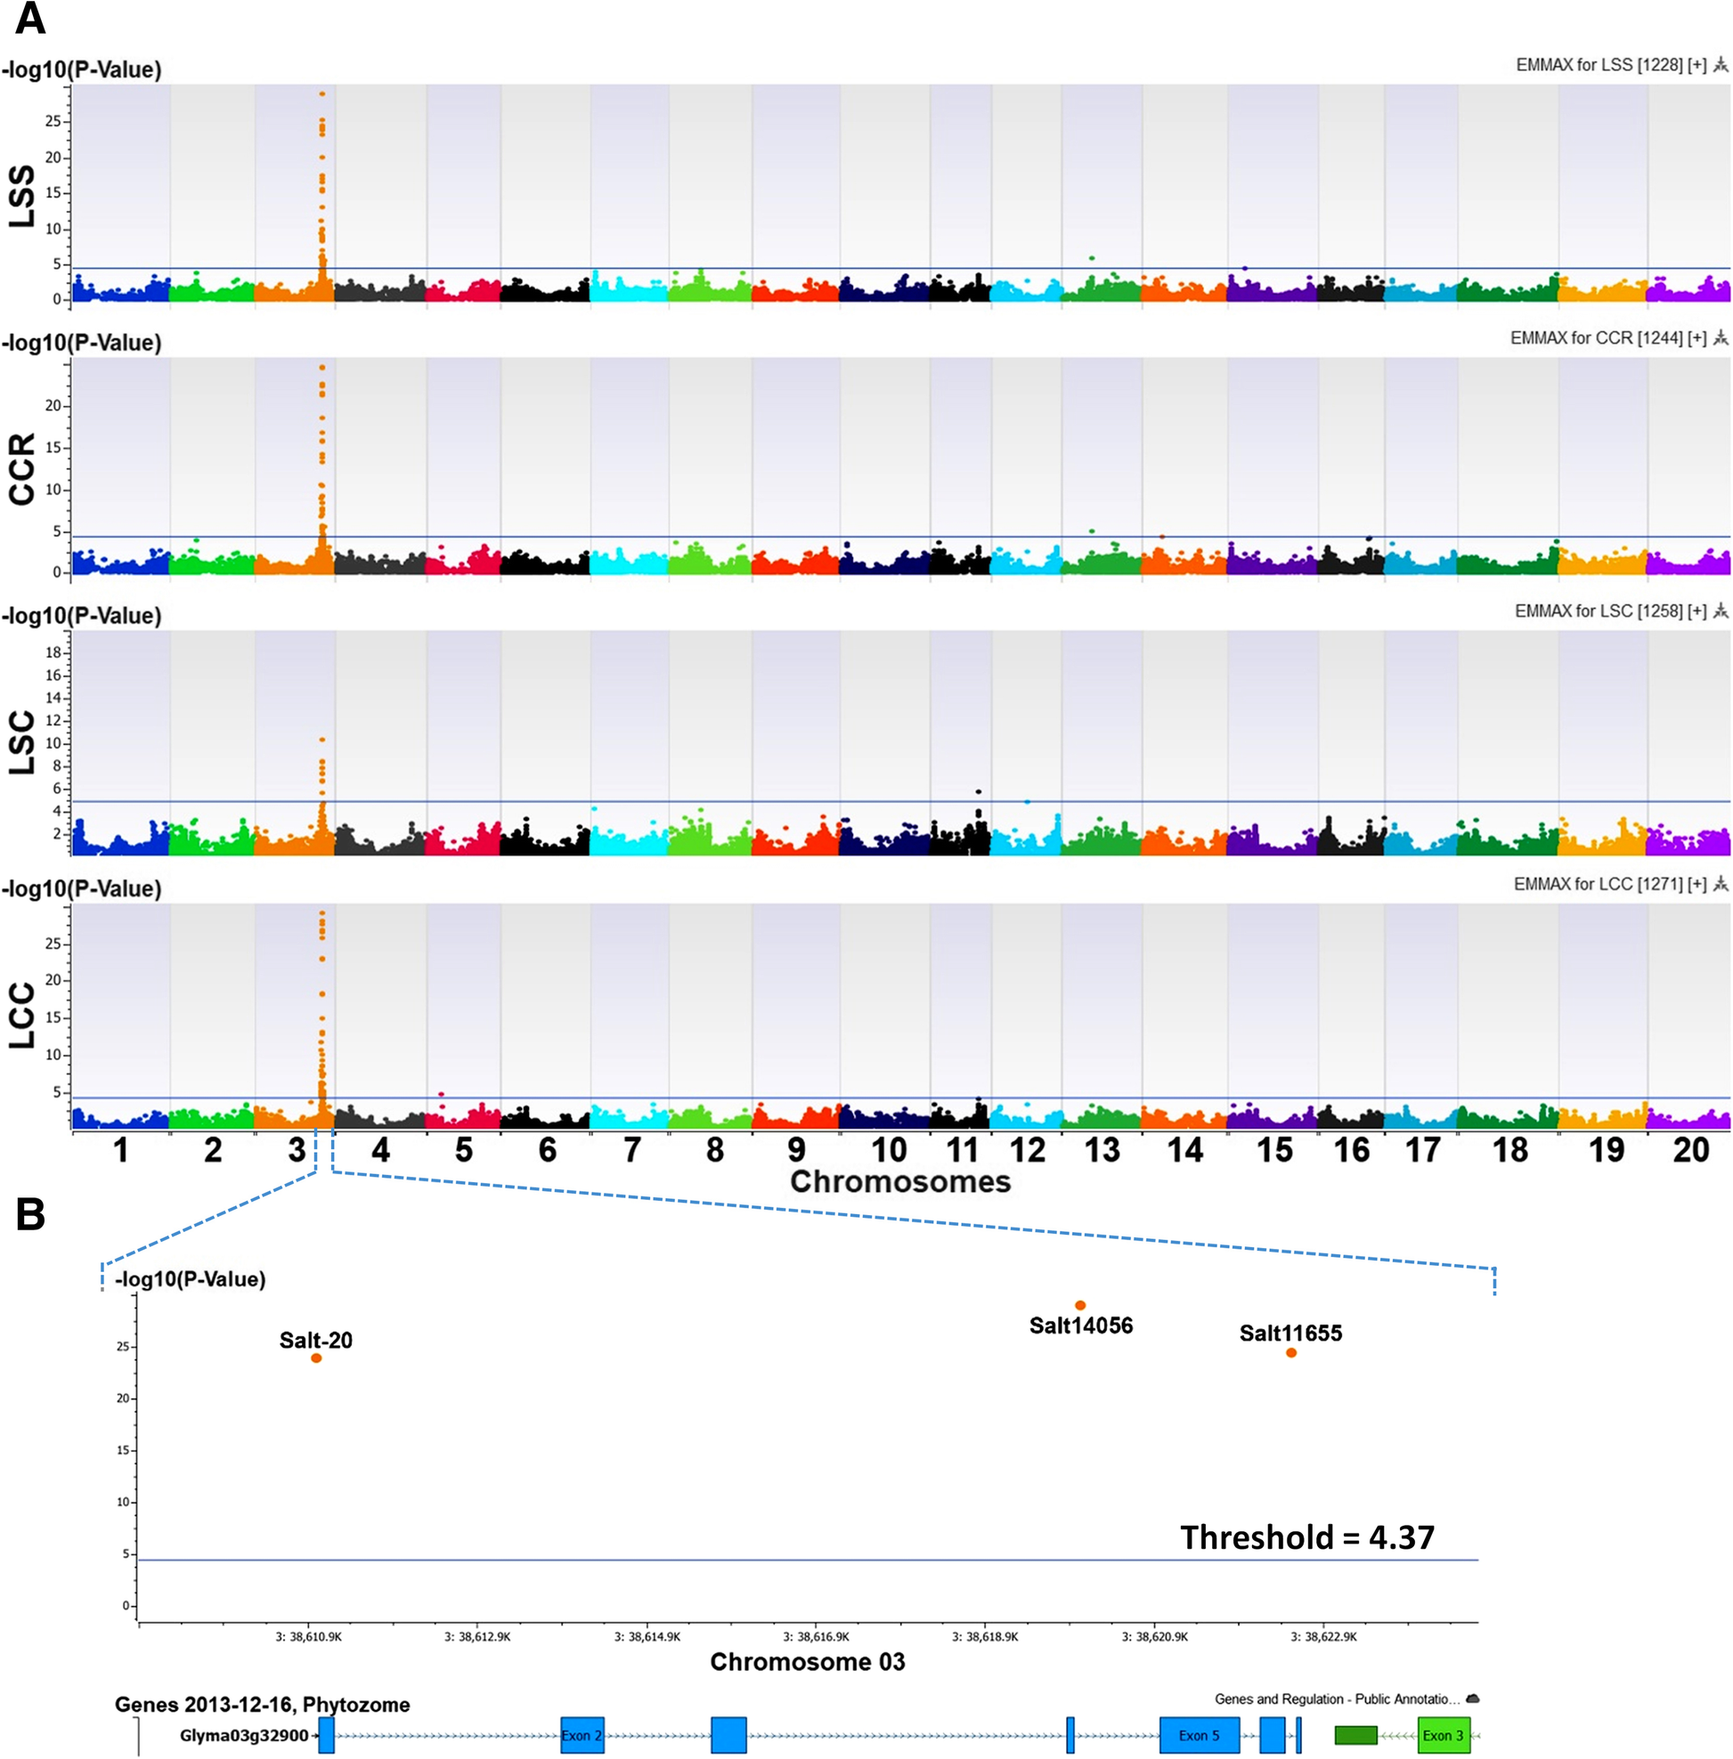Click the icon beside EMMAX for LSC [1258]
This screenshot has width=1733, height=1759.
[1721, 611]
